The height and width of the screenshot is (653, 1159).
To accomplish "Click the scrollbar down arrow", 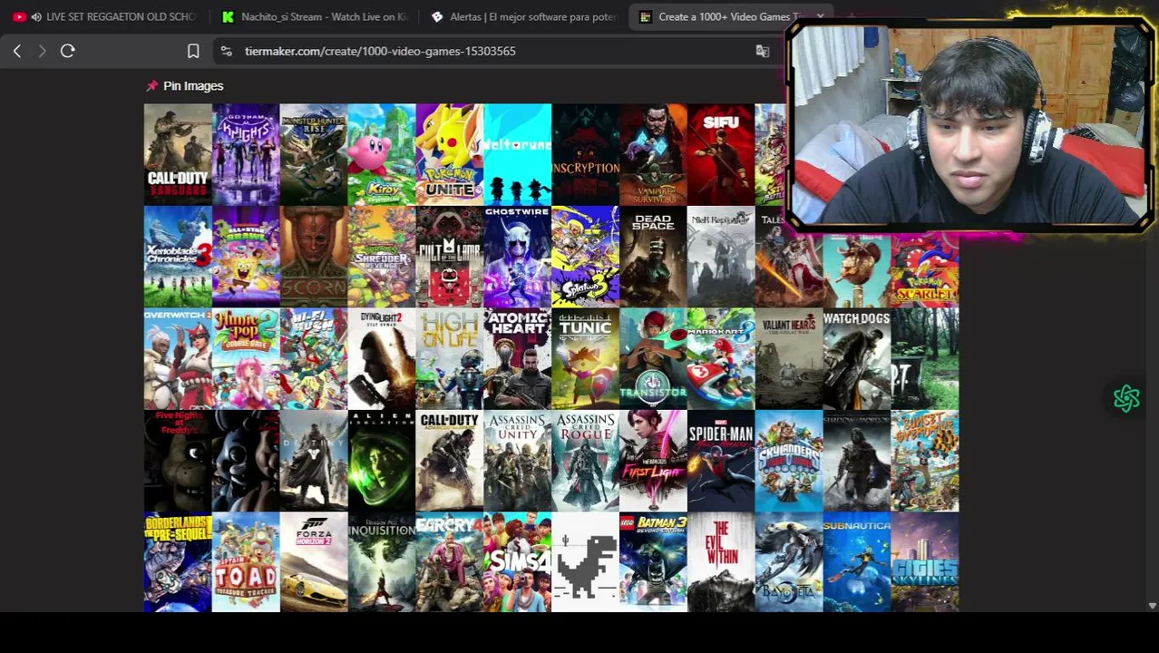I will tap(1153, 605).
